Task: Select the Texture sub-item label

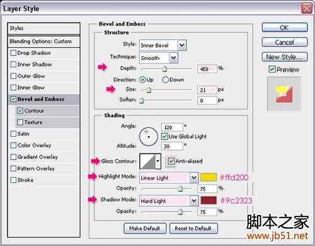Action: tap(33, 122)
